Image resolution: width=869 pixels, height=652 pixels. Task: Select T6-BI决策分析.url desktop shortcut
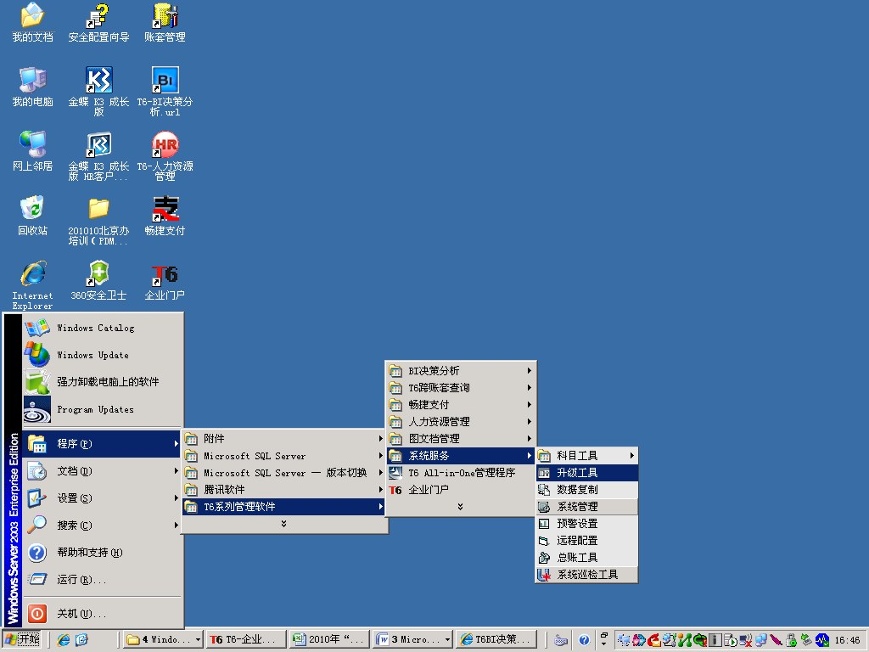click(x=165, y=92)
